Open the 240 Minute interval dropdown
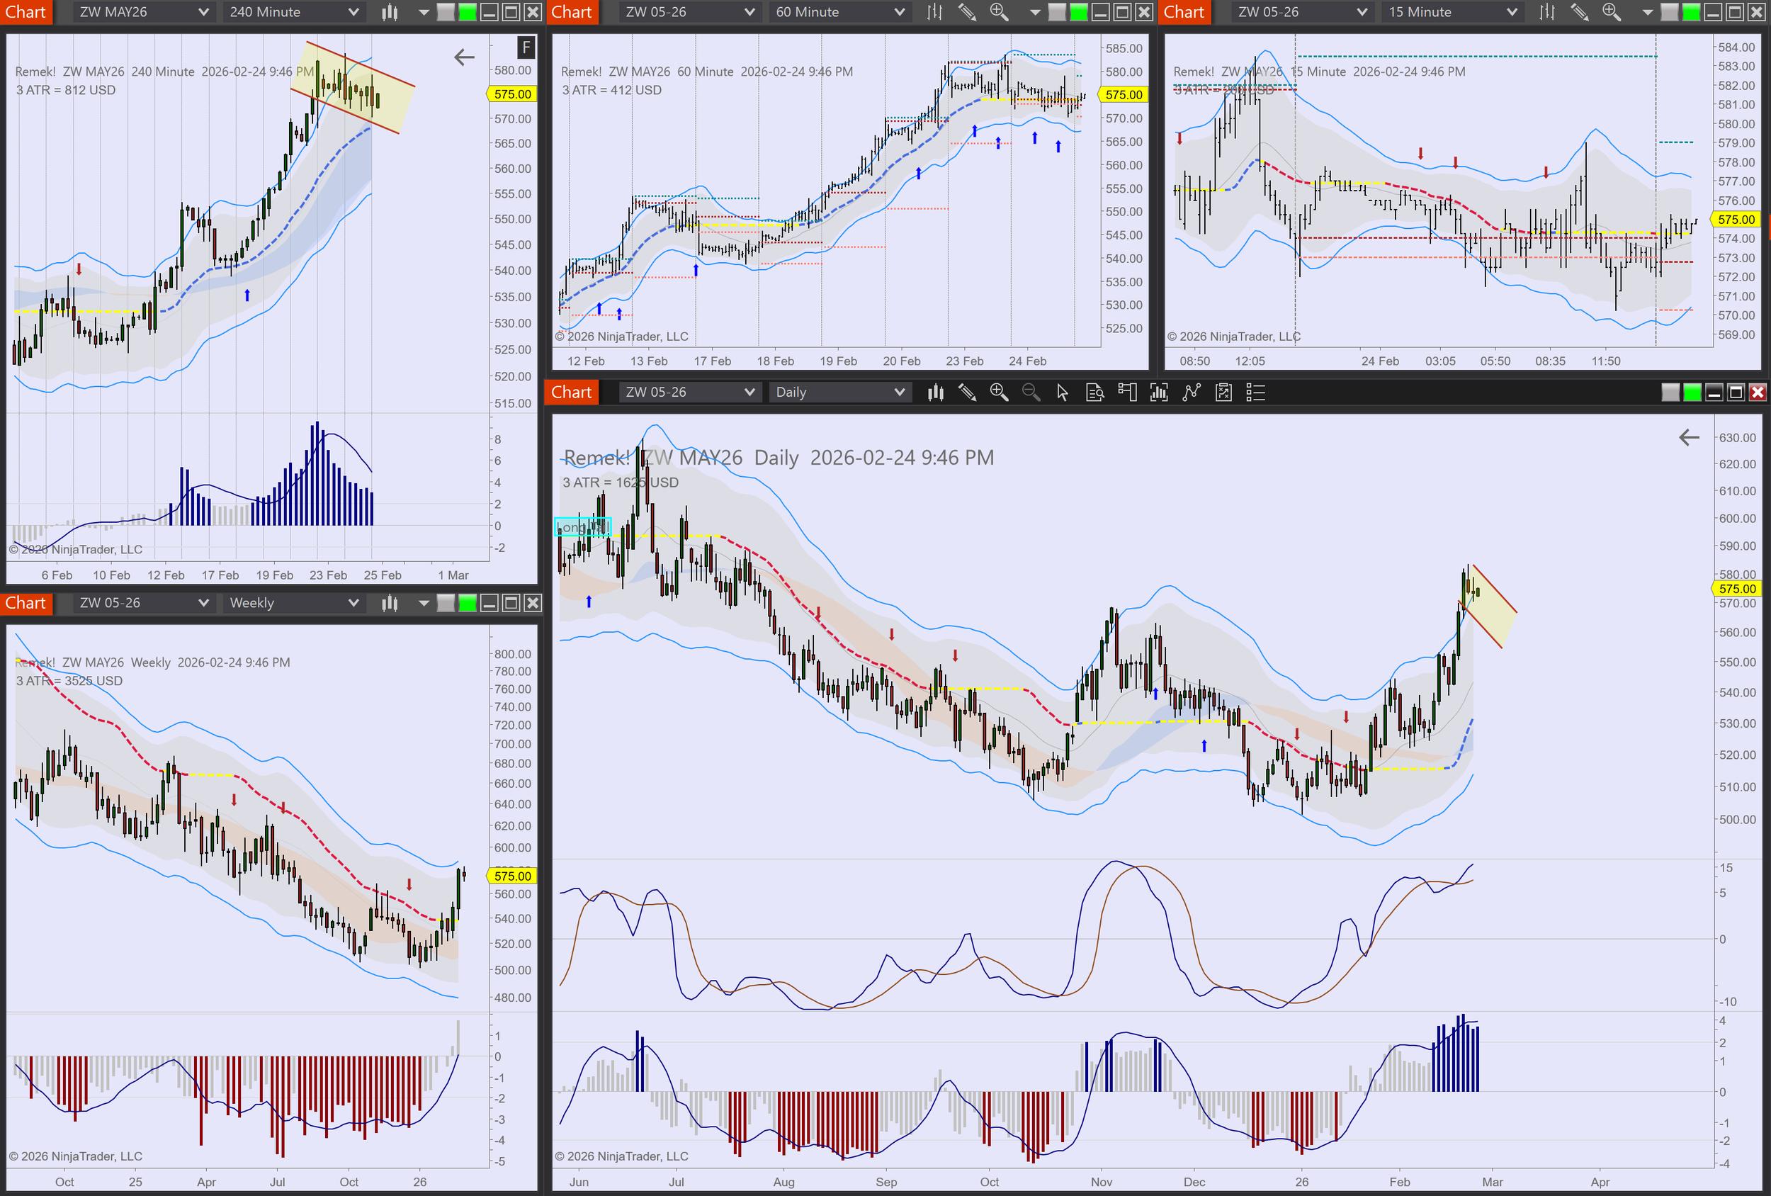The width and height of the screenshot is (1771, 1196). pyautogui.click(x=293, y=12)
